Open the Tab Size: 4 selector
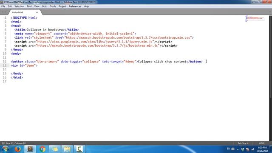Screen dimensions: 272x153 point(243,143)
